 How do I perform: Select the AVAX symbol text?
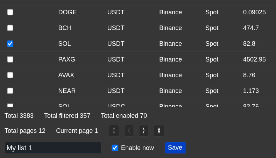[x=66, y=75]
